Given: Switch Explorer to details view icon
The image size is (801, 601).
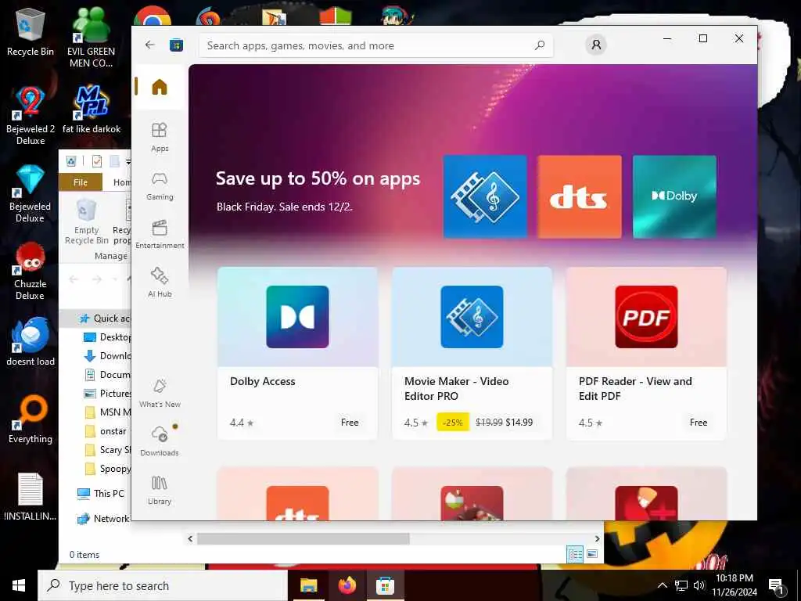Looking at the screenshot, I should 575,554.
